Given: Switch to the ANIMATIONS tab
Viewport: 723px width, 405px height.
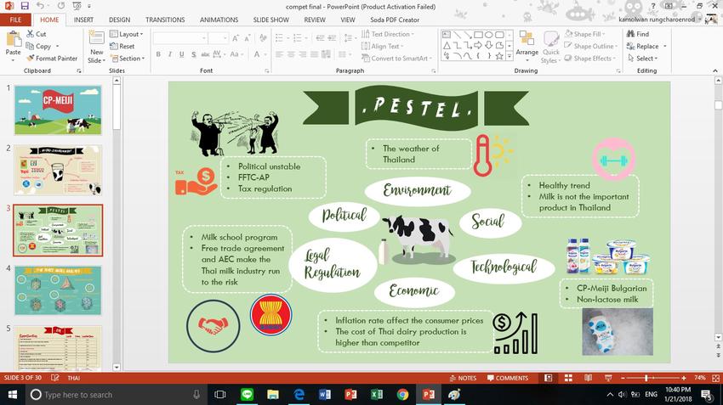Looking at the screenshot, I should (x=219, y=20).
